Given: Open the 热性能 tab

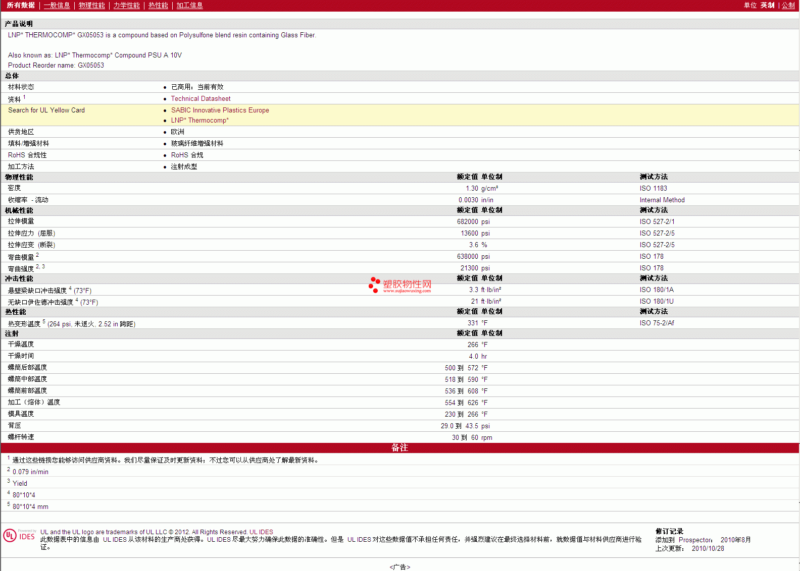Looking at the screenshot, I should coord(158,5).
